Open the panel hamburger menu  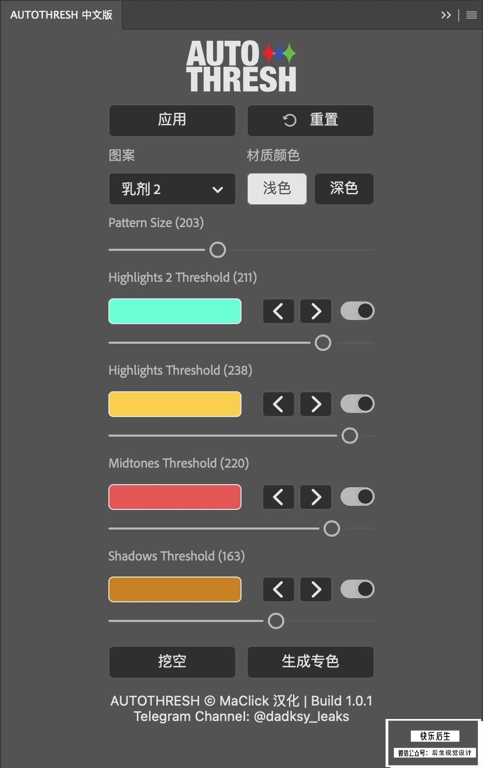tap(472, 15)
